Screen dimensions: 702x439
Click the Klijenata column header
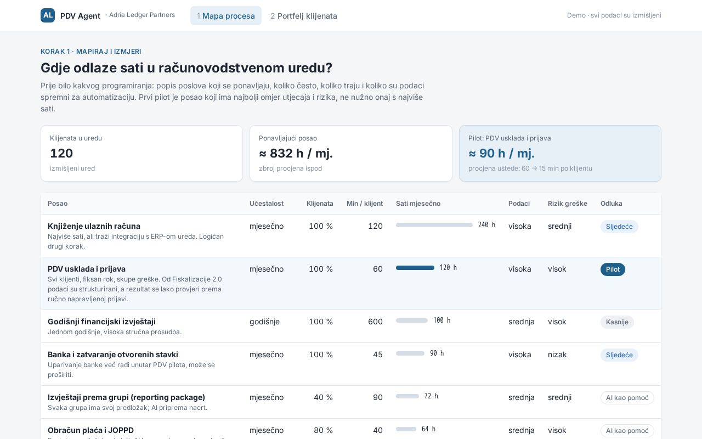tap(320, 204)
